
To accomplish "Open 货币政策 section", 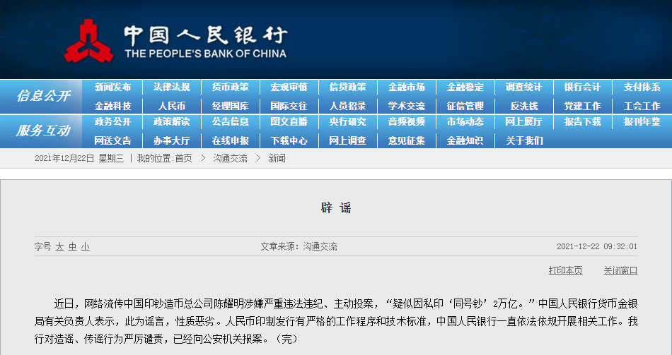I will 230,88.
